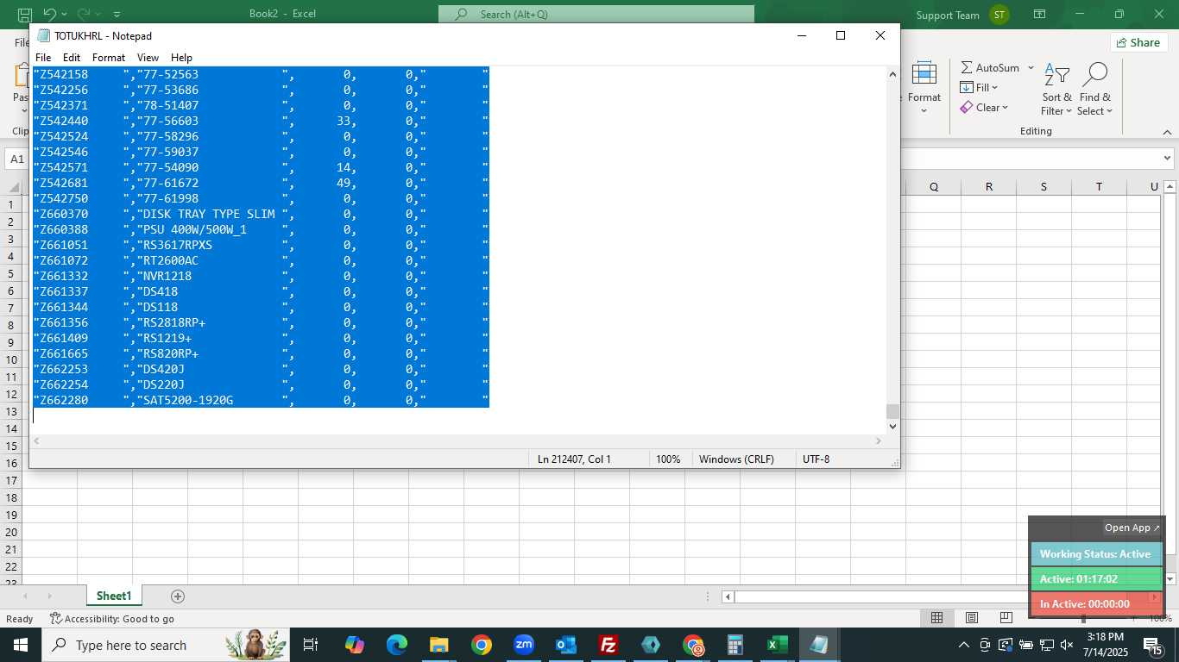Click the Excel Save icon
The image size is (1179, 662).
25,15
